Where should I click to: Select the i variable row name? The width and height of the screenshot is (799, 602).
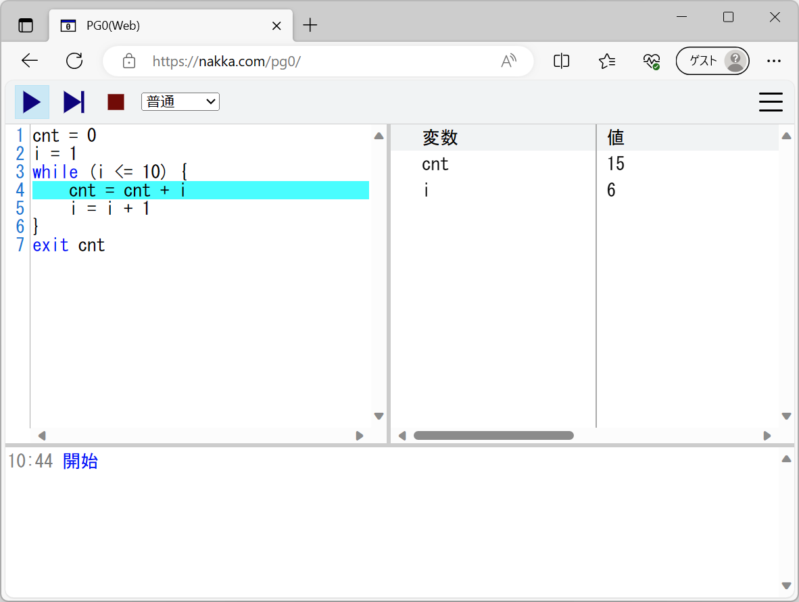[426, 190]
